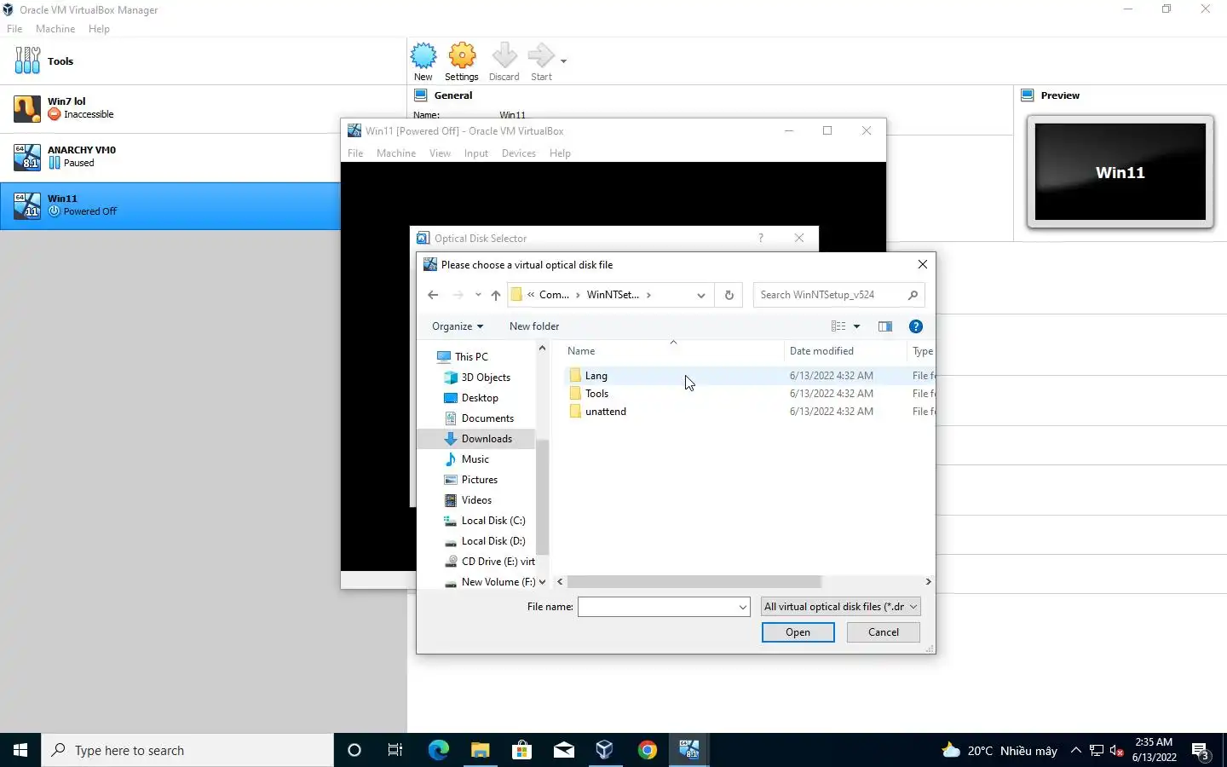The height and width of the screenshot is (767, 1227).
Task: Click Start arrow icon in Manager toolbar
Action: pyautogui.click(x=541, y=61)
